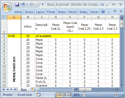
Task: Restore the workbook window in ribbon row
Action: coord(115,11)
